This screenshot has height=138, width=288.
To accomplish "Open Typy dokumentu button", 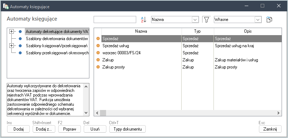I will [127, 129].
